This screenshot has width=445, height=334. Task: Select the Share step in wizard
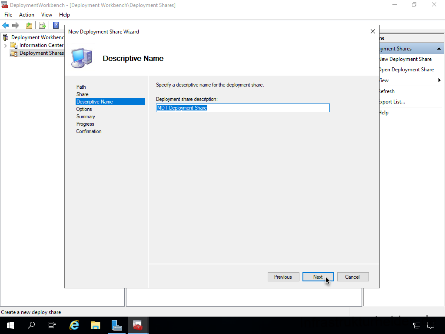pos(82,94)
